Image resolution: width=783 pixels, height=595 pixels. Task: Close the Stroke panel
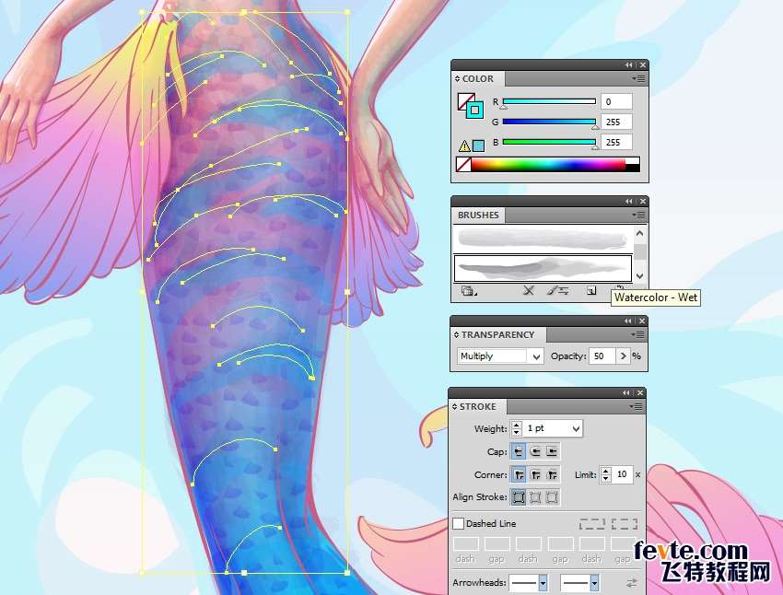pyautogui.click(x=640, y=393)
